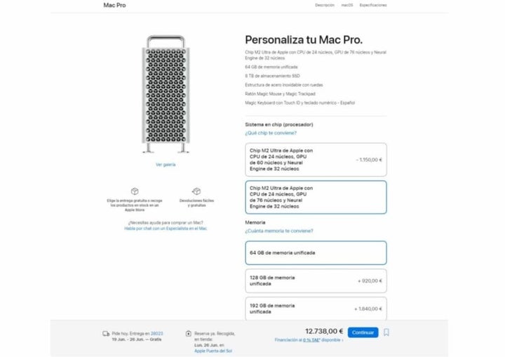Choose 64 GB de memoria unificada

(x=316, y=252)
